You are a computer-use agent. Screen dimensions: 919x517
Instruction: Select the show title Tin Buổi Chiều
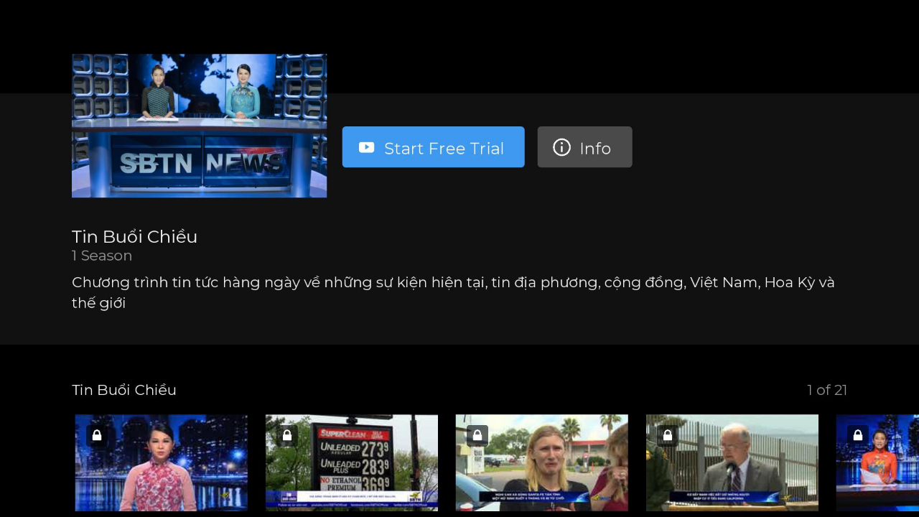coord(134,236)
